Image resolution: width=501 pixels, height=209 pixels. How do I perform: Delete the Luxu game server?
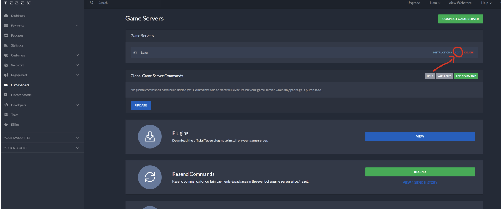point(469,53)
